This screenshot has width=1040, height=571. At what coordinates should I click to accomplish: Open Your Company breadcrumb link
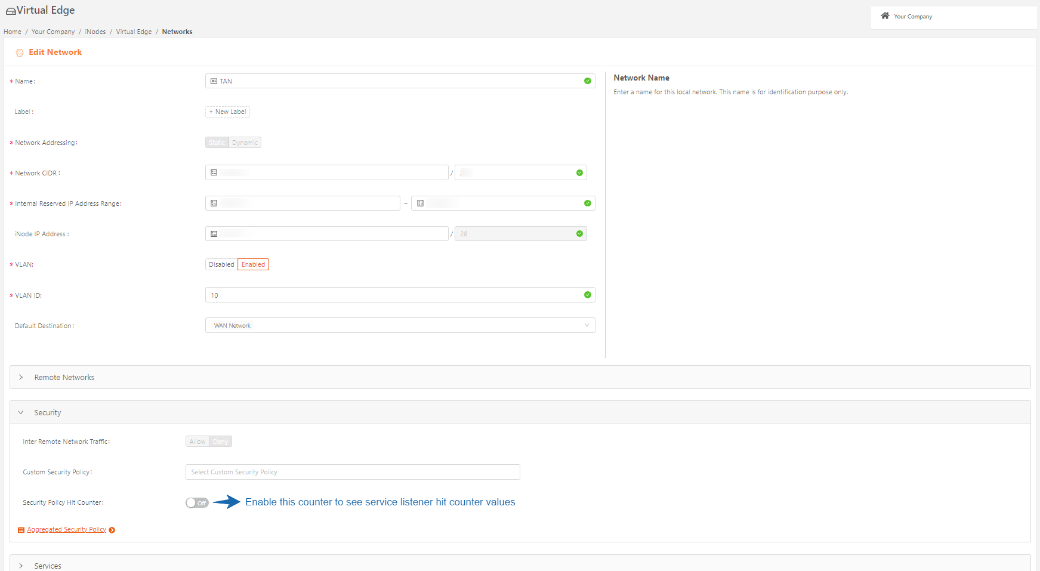[x=53, y=32]
